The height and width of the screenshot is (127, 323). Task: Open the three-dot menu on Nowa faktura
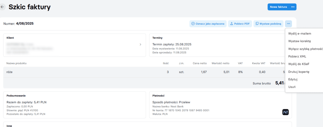coord(293,7)
